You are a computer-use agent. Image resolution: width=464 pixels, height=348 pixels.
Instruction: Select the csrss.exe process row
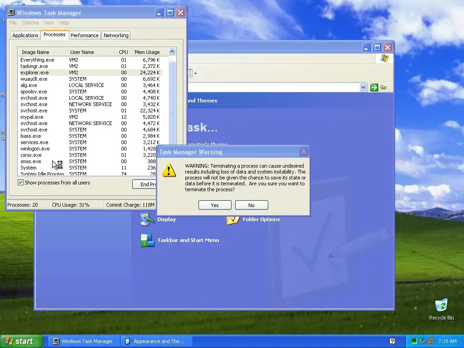point(87,155)
